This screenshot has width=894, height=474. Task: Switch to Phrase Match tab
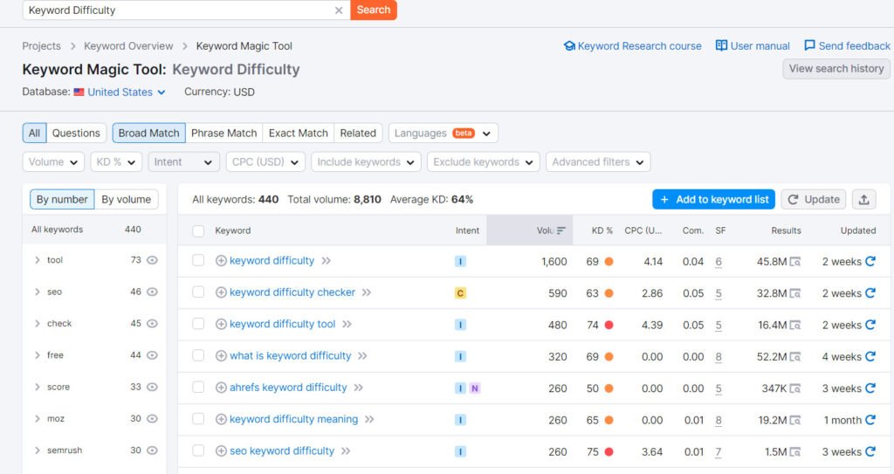point(224,133)
